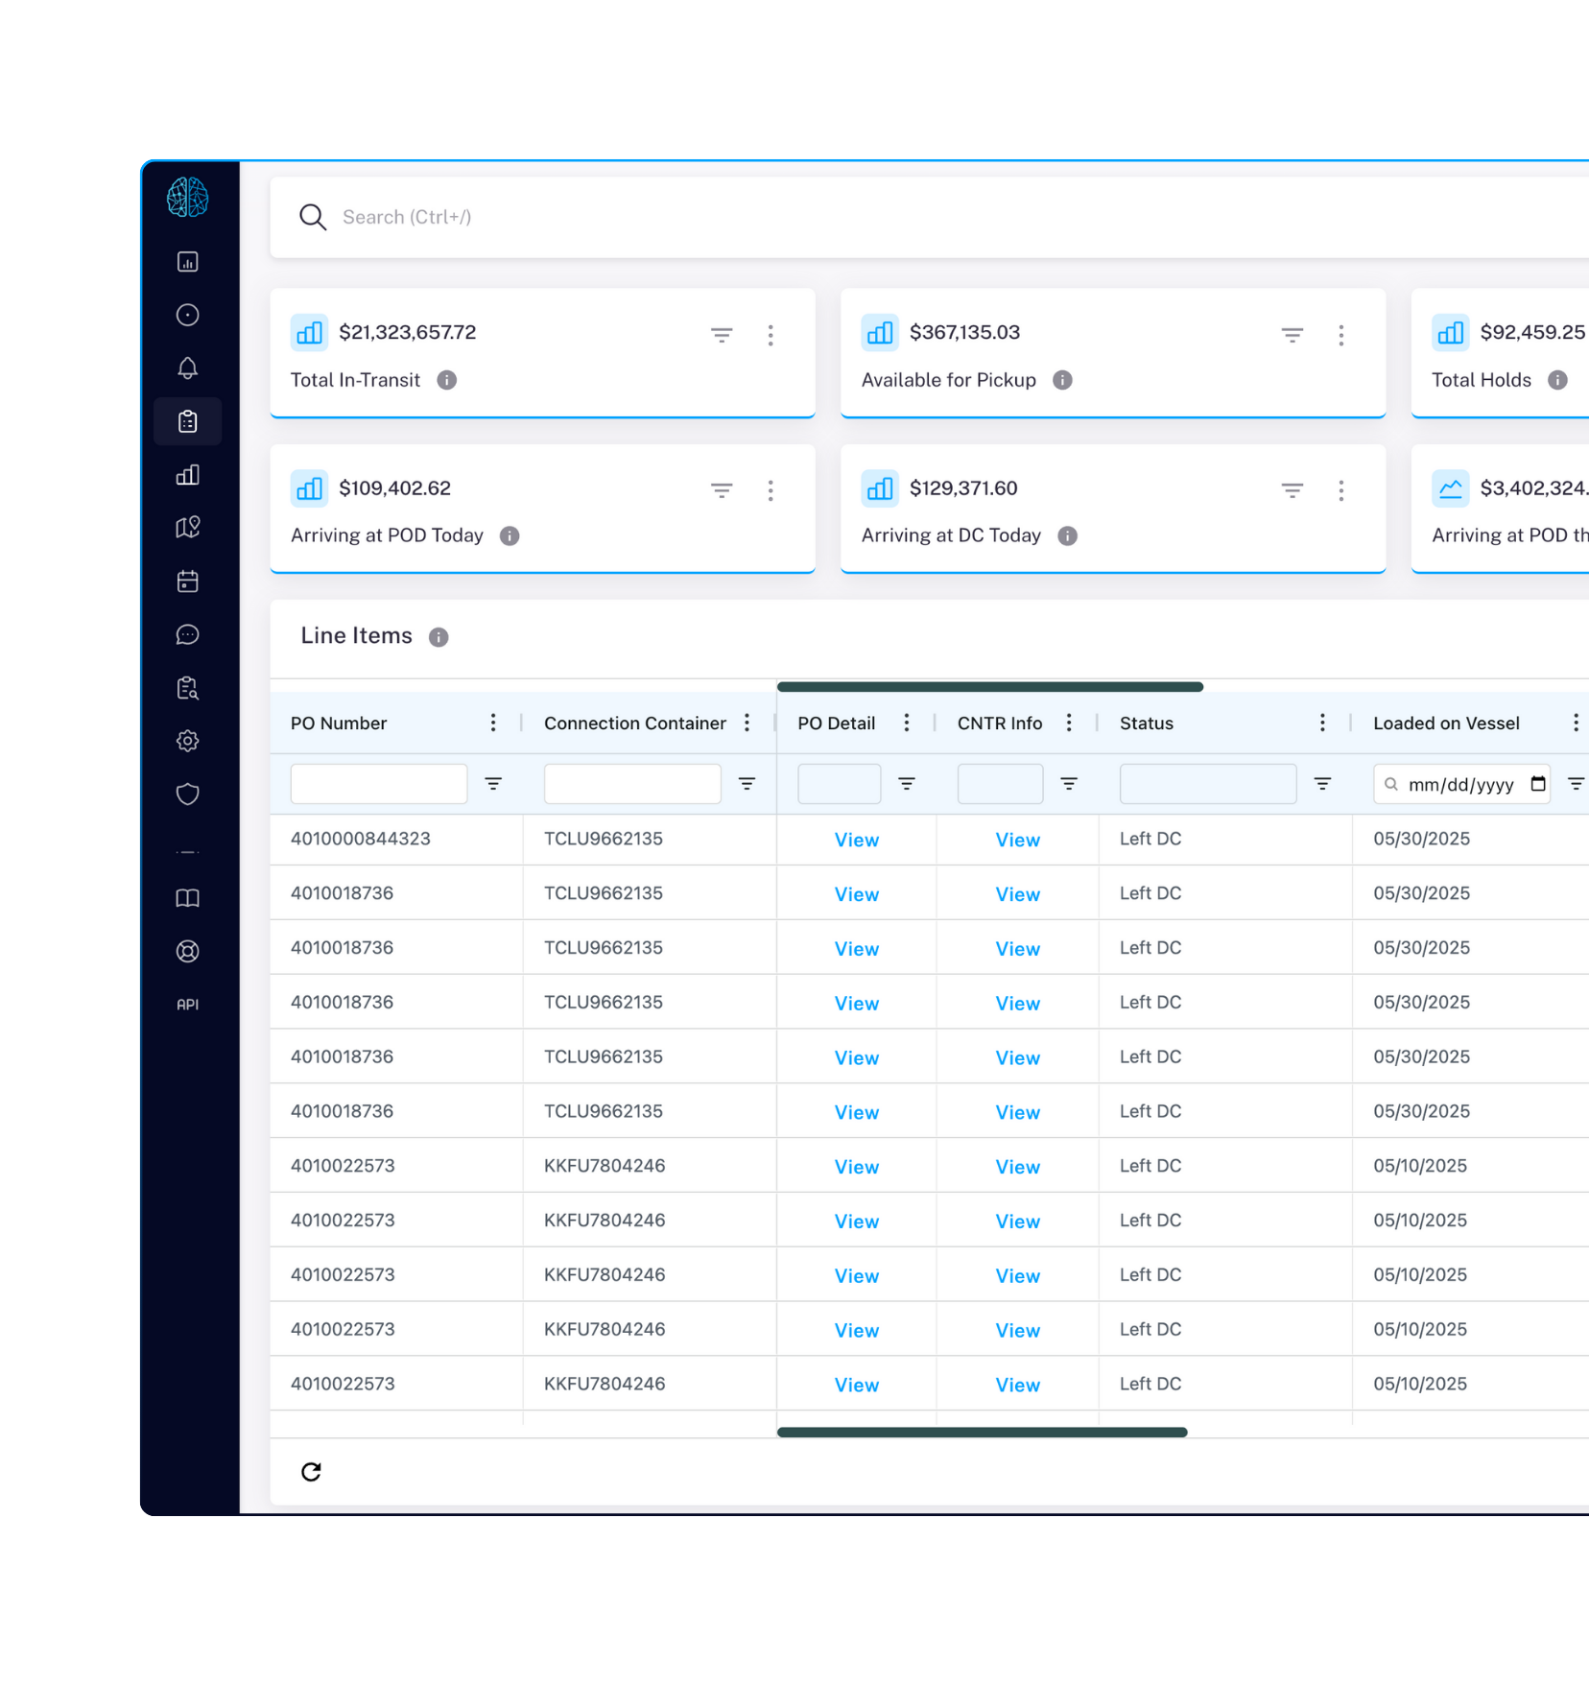View PO Detail for PO 4010000844323
The image size is (1589, 1684).
tap(857, 840)
